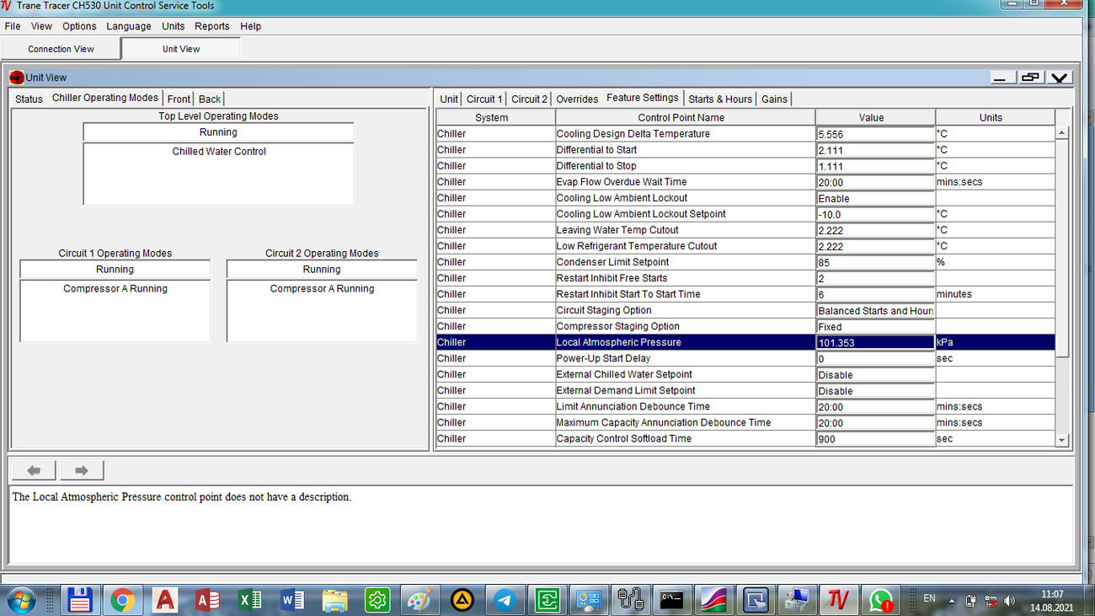Switch to the Overrides tab

[x=577, y=99]
